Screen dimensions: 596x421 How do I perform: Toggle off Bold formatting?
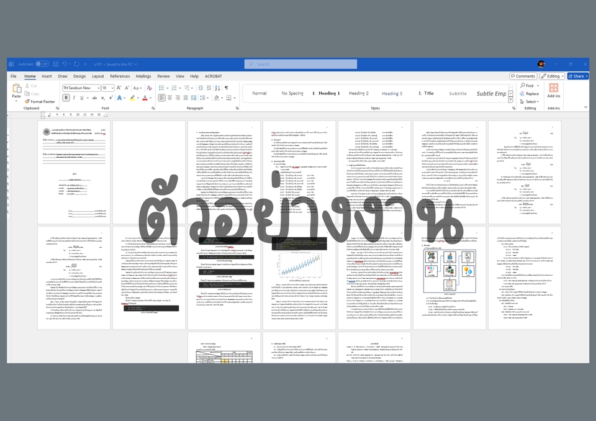point(65,97)
